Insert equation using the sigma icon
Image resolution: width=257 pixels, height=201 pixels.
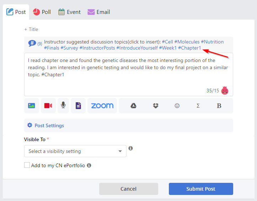[x=198, y=106]
